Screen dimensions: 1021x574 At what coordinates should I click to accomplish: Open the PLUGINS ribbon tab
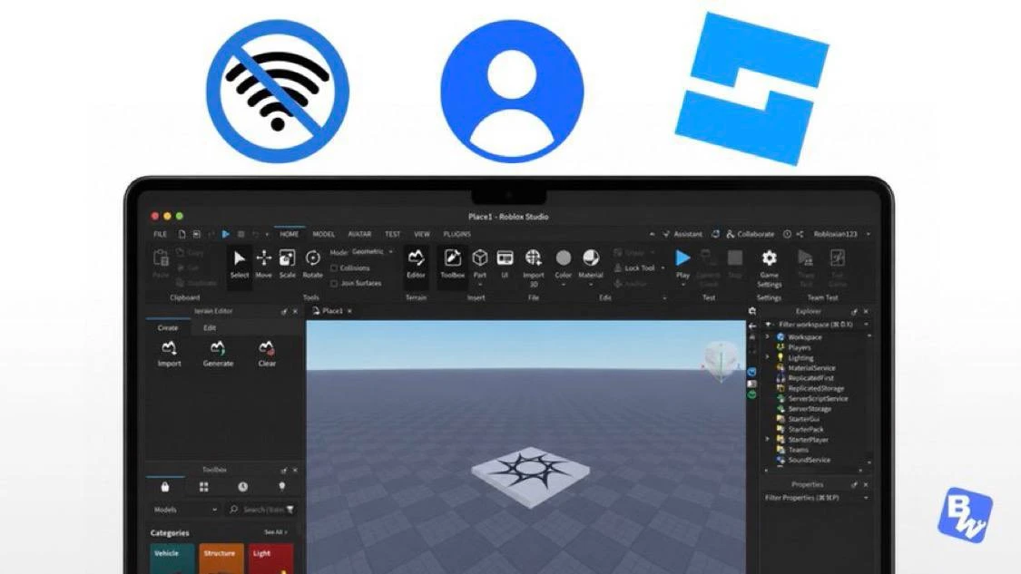pos(457,234)
